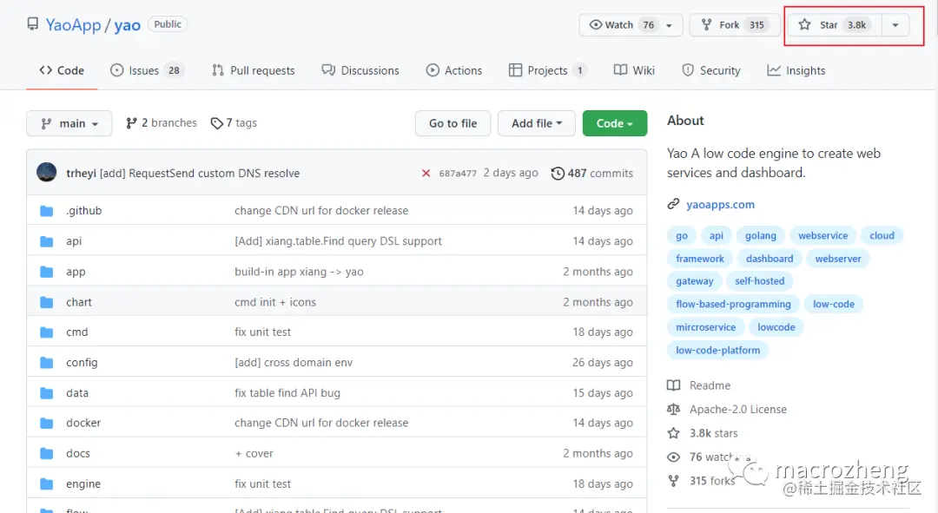Screen dimensions: 938x513
Task: Click the low-code-platform topic tag
Action: pos(718,351)
